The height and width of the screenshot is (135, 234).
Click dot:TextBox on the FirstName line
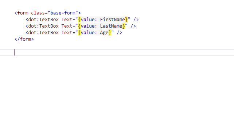pyautogui.click(x=43, y=20)
